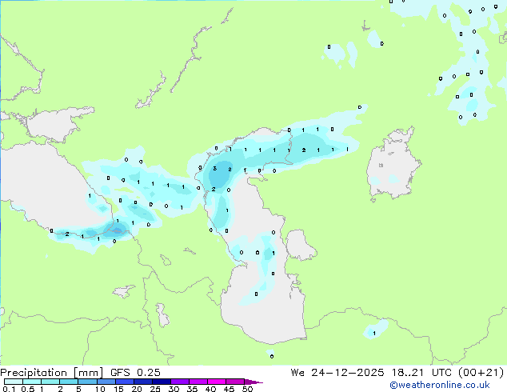This screenshot has width=507, height=392.
Task: Select the 5–10 mm legend color swatch
Action: [x=87, y=382]
